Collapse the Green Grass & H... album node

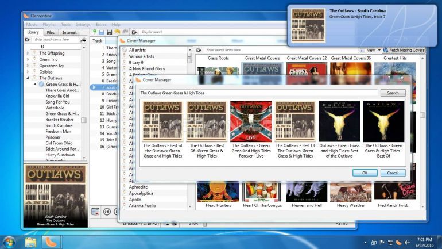click(x=34, y=84)
